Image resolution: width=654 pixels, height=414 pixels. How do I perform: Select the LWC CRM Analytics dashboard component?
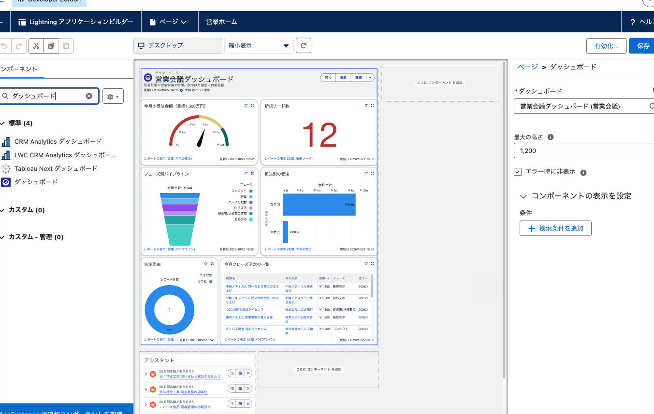click(59, 155)
